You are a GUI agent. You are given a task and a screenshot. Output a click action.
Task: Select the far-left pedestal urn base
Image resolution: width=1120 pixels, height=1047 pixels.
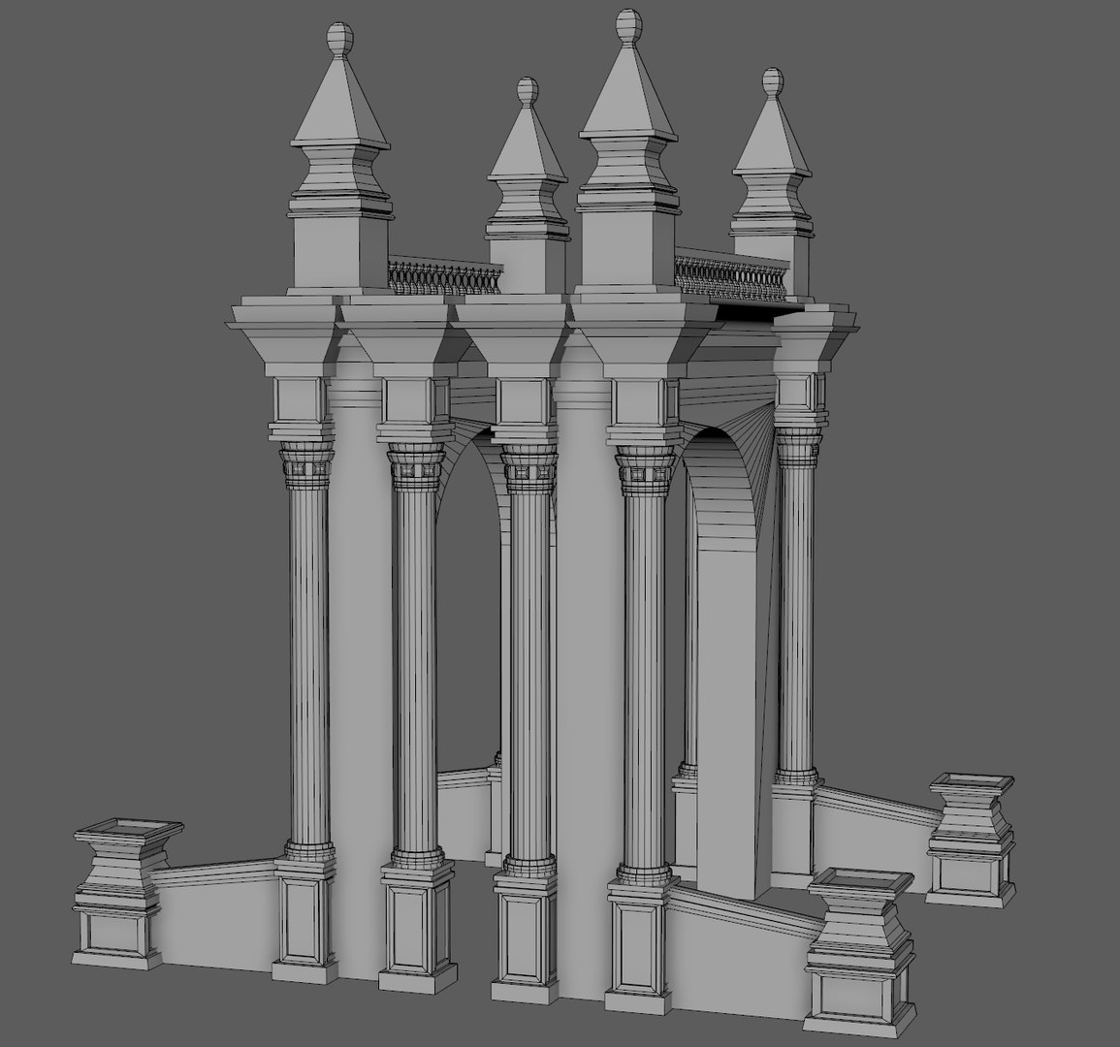click(x=127, y=894)
